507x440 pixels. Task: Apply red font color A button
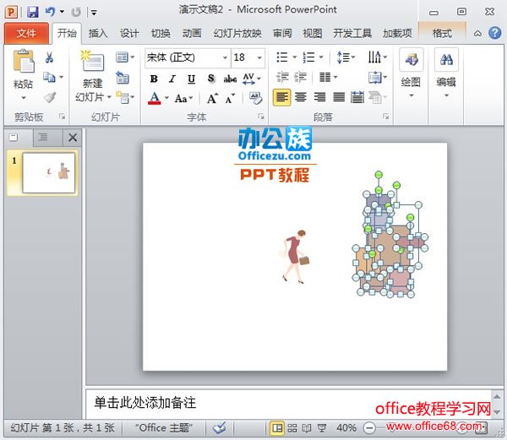pyautogui.click(x=155, y=98)
